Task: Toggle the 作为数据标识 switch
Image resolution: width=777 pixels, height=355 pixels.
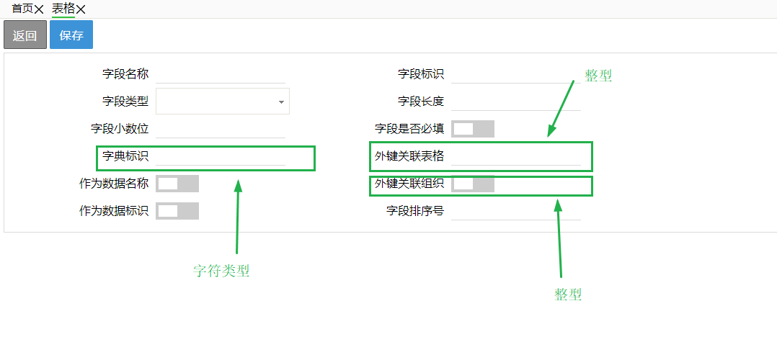Action: click(177, 211)
